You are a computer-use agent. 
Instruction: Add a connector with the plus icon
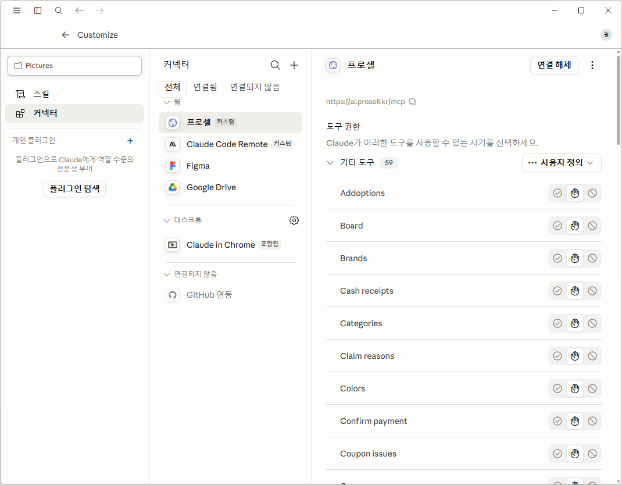coord(294,65)
